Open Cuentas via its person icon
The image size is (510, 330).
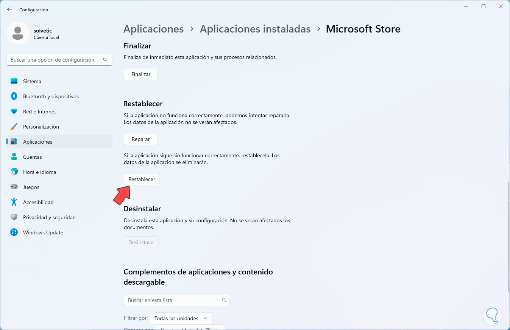(x=14, y=157)
